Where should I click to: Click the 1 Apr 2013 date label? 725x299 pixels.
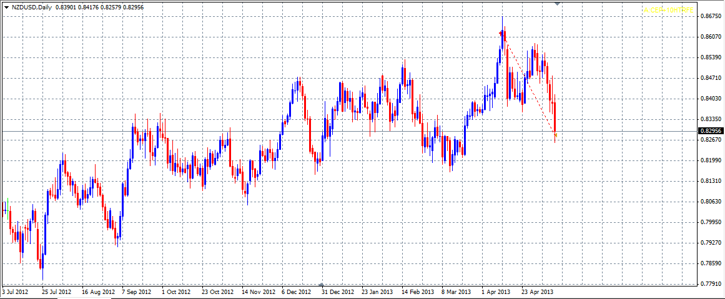point(497,292)
